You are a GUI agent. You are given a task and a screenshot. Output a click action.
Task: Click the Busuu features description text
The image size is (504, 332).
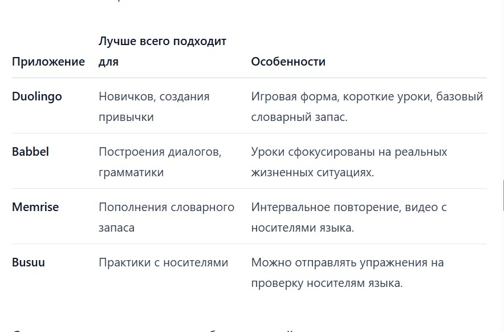point(347,273)
